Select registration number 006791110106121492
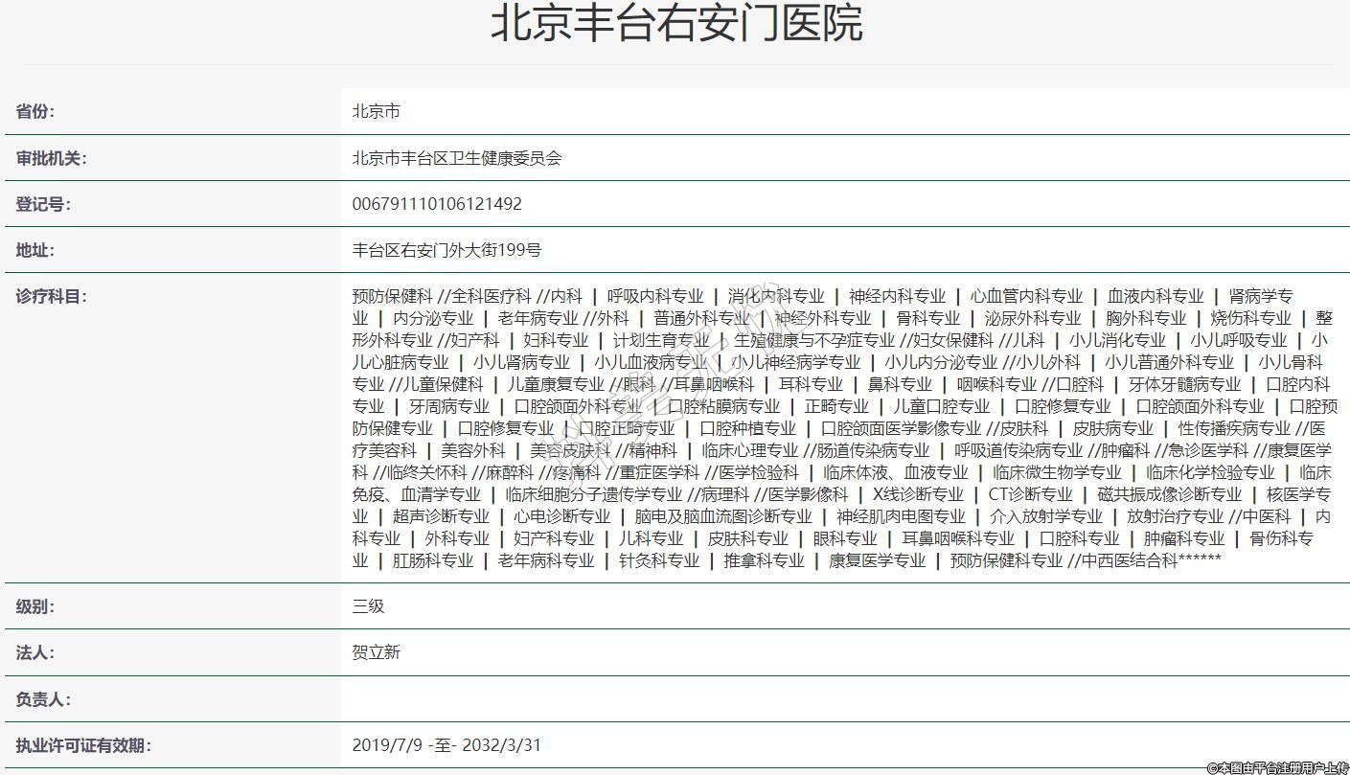Image resolution: width=1350 pixels, height=775 pixels. [x=437, y=204]
